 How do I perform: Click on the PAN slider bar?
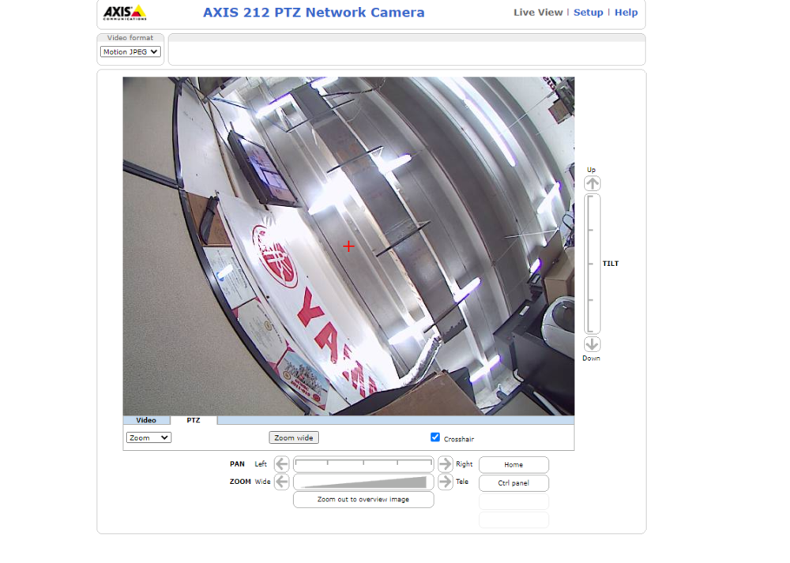click(363, 464)
